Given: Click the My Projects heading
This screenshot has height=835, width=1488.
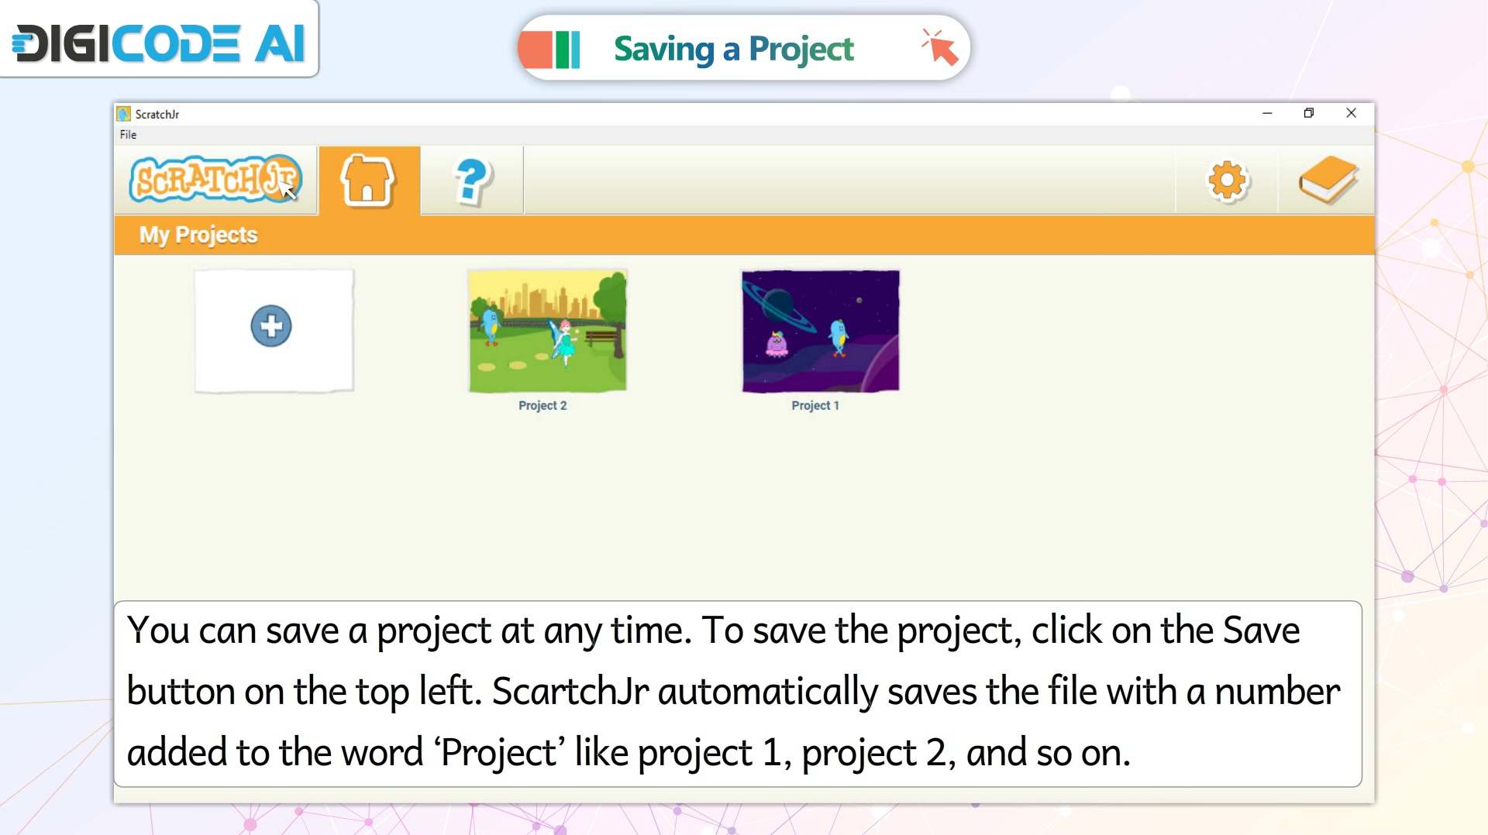Looking at the screenshot, I should [x=198, y=235].
